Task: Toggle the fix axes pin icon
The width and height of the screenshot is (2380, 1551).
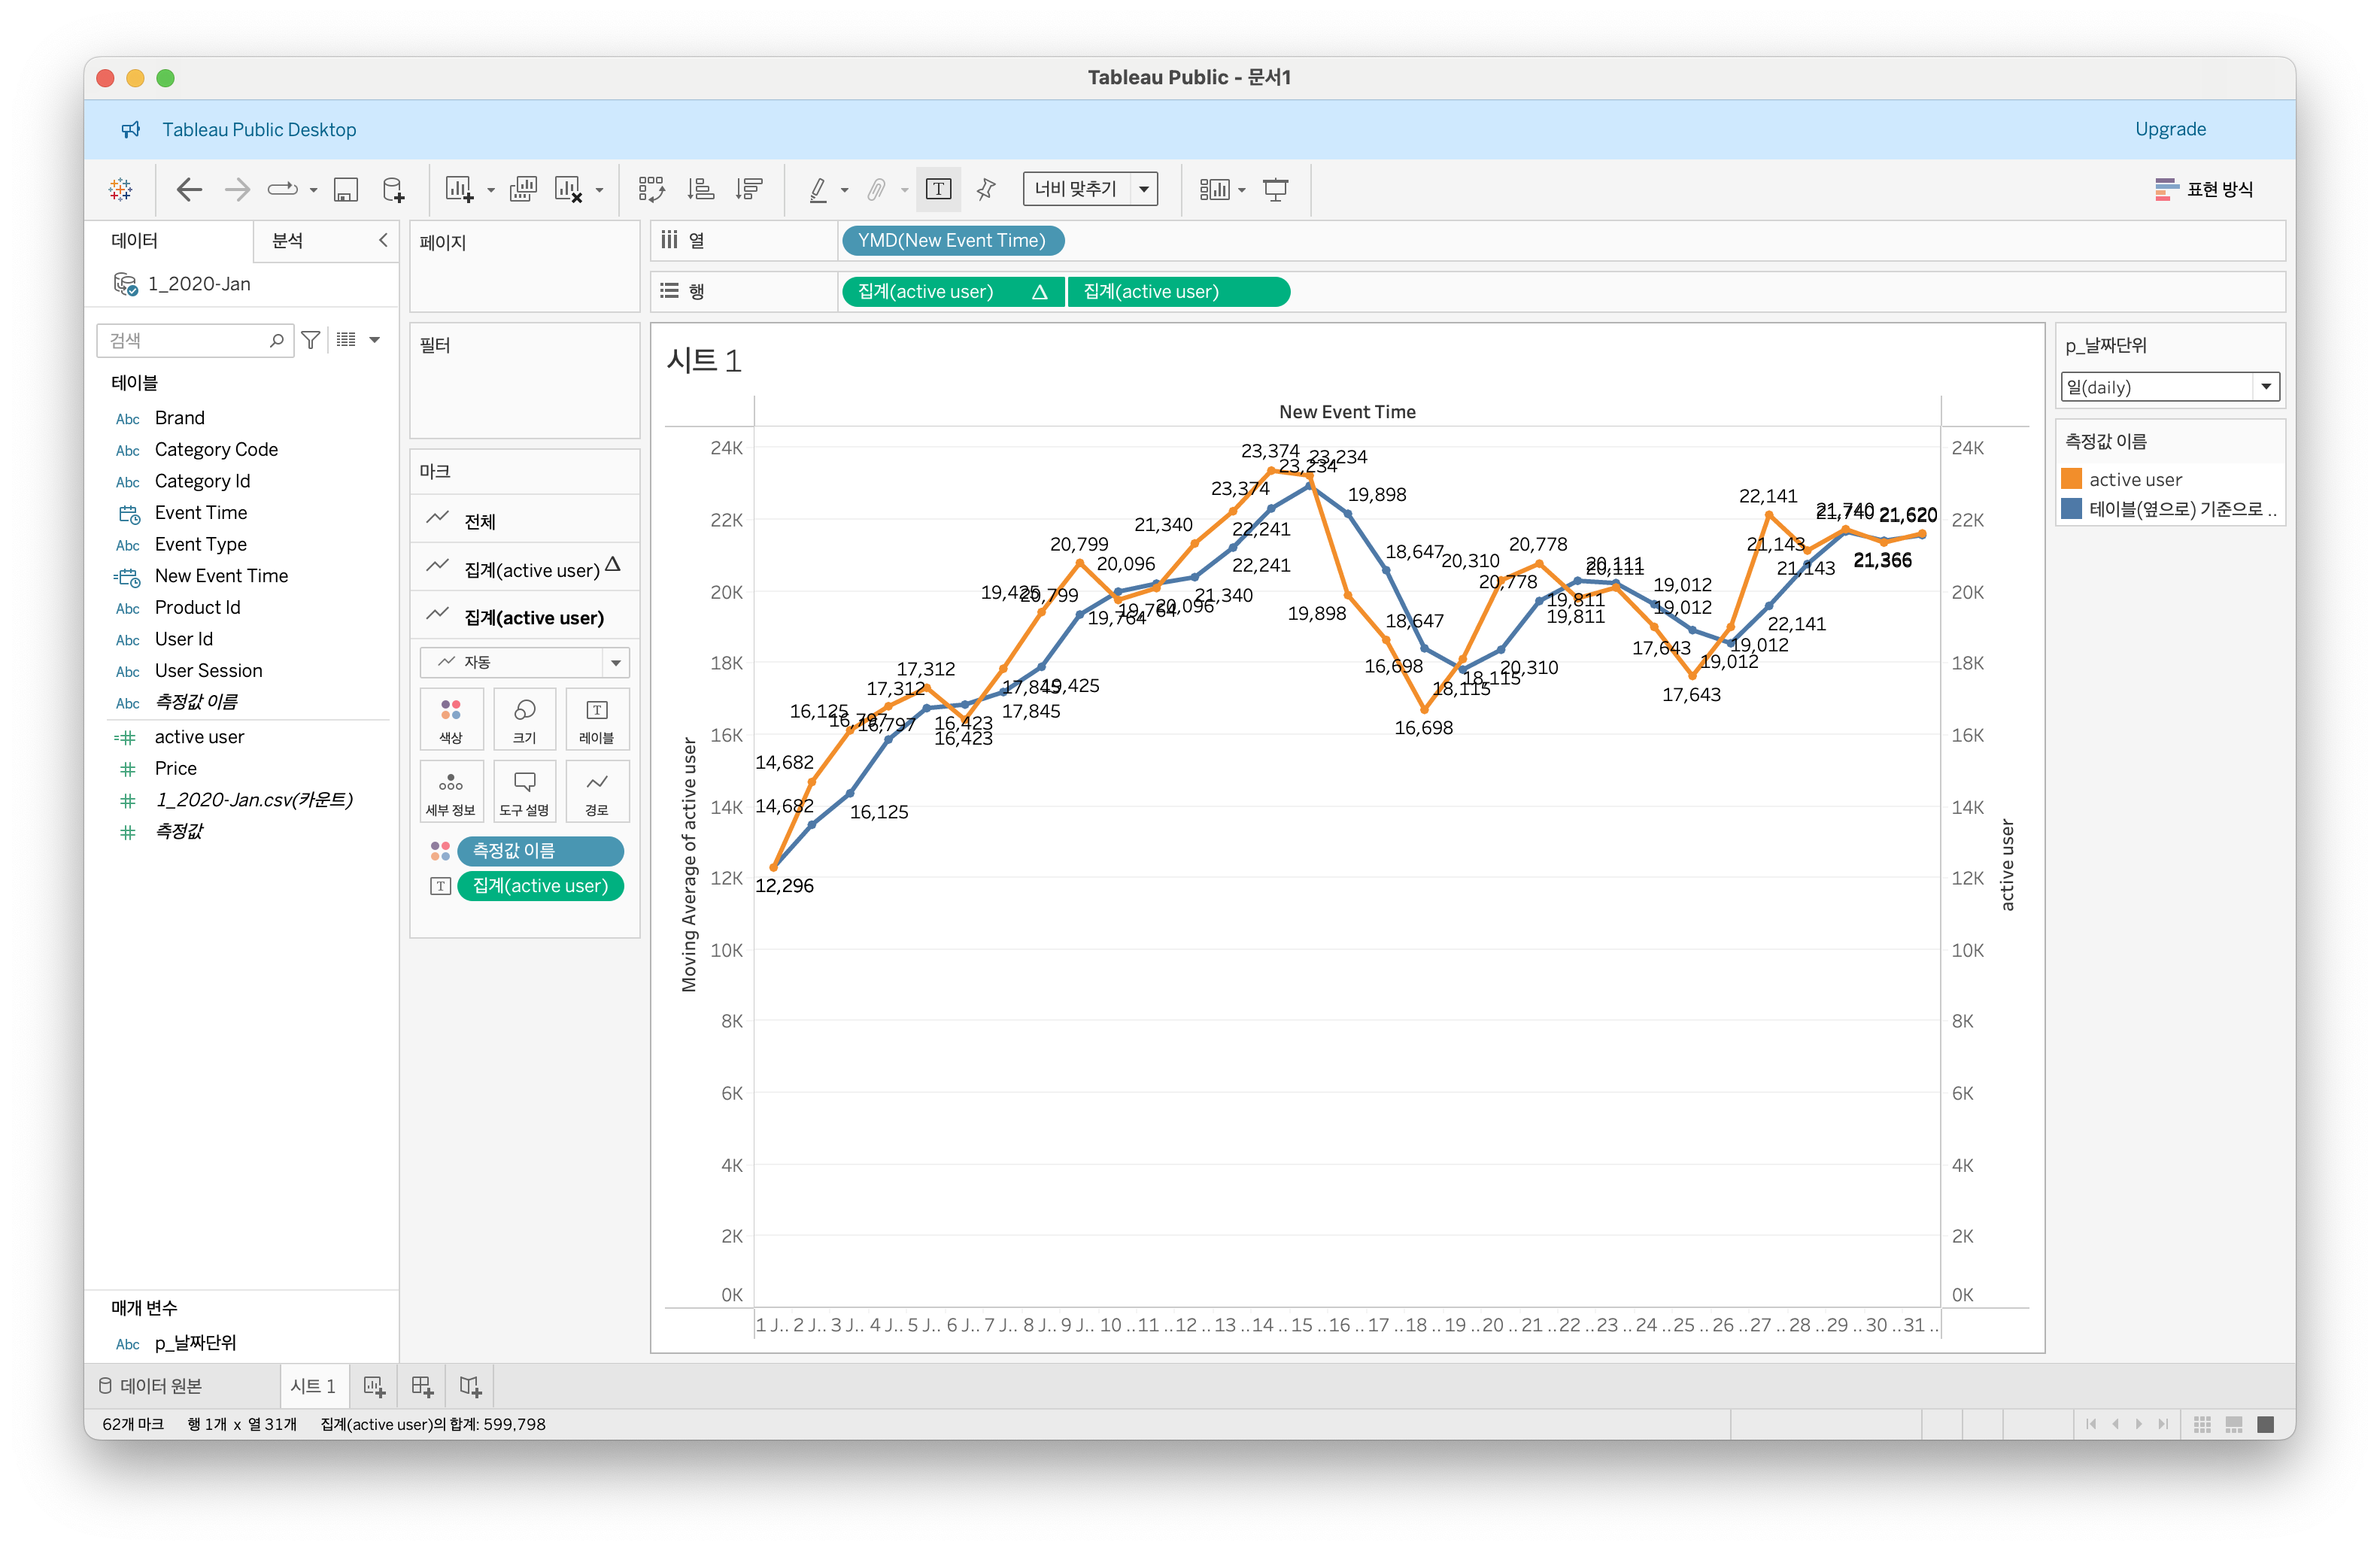Action: click(x=986, y=189)
